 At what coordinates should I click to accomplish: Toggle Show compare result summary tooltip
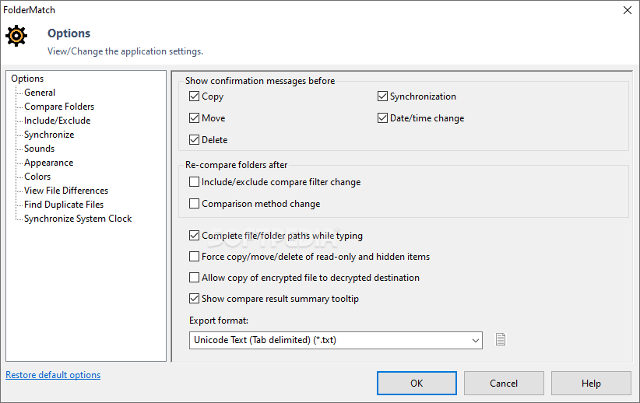point(195,298)
